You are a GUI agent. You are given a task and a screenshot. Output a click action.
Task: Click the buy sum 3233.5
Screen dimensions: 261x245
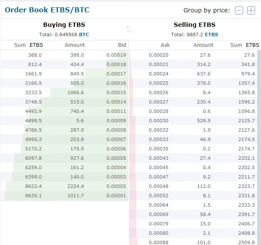33,92
